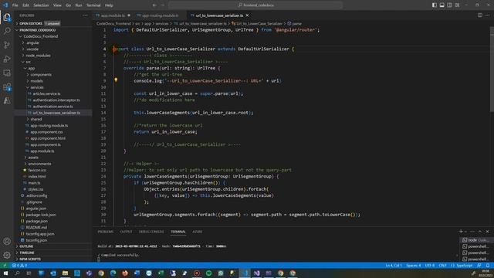The height and width of the screenshot is (278, 494).
Task: Open the Selection menu
Action: tap(41, 5)
